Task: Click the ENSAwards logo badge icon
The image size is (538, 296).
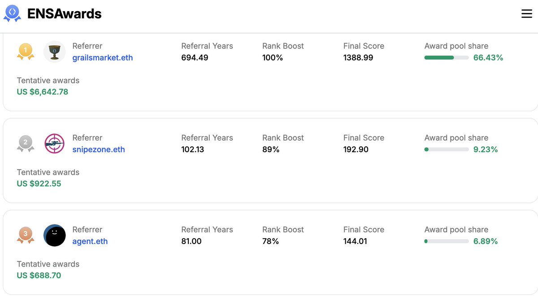Action: coord(12,13)
